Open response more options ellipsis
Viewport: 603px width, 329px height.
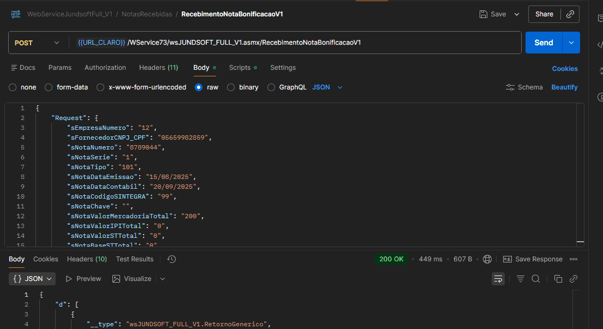tap(574, 259)
